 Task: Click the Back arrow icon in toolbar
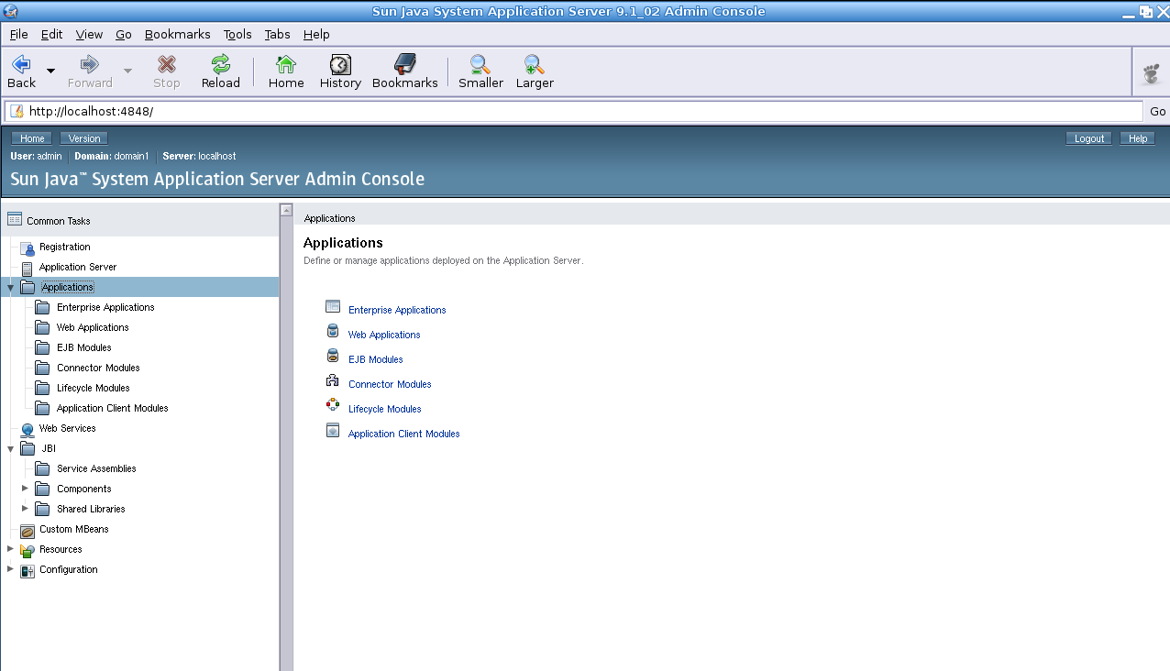[21, 64]
